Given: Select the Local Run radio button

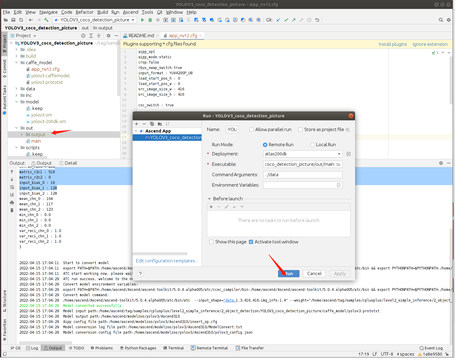Looking at the screenshot, I should coord(312,145).
